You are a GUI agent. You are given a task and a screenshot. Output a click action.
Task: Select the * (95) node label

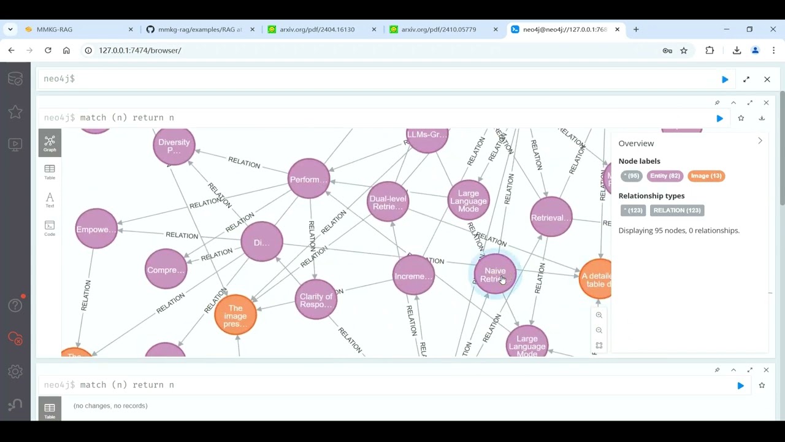tap(631, 176)
